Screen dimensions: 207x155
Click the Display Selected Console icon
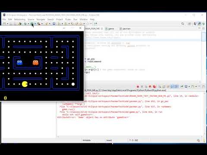(186, 87)
